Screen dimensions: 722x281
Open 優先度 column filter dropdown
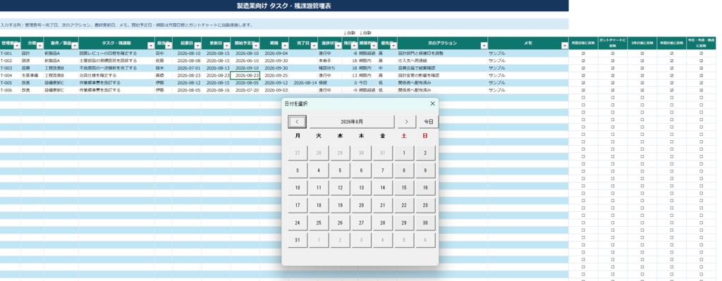click(x=393, y=46)
